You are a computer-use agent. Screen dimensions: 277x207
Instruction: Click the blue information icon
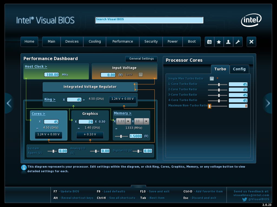pos(24,167)
